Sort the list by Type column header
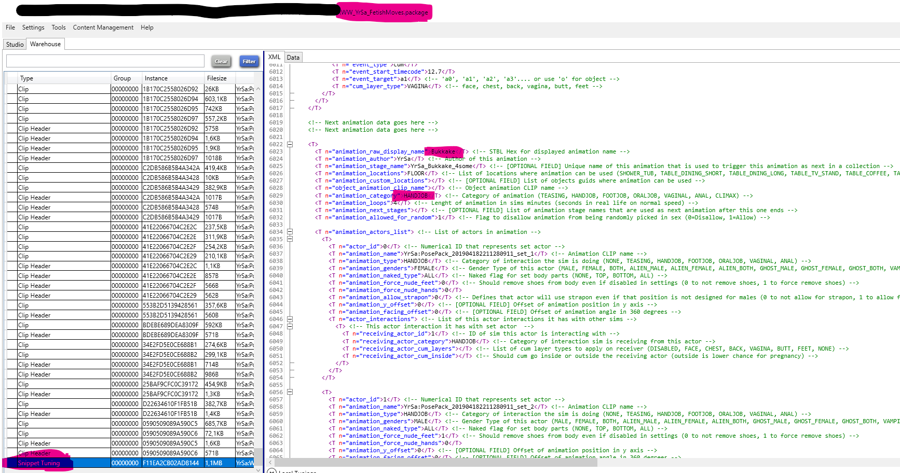900x473 pixels. pyautogui.click(x=64, y=78)
